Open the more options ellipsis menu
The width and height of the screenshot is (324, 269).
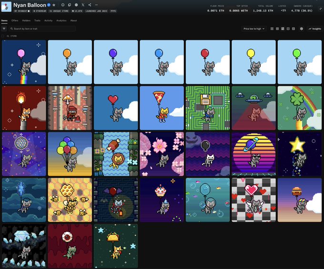pyautogui.click(x=96, y=5)
